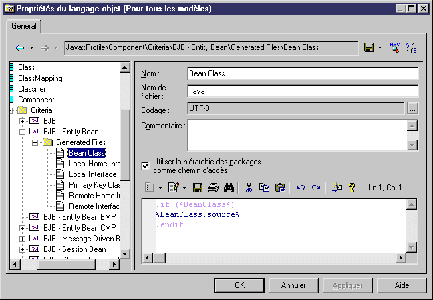Click the paste clipboard icon

pyautogui.click(x=280, y=188)
